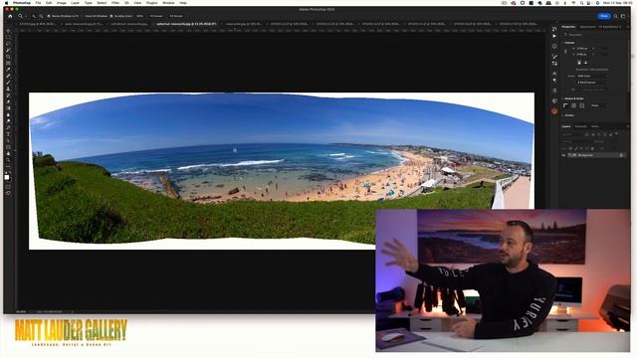Select the Clone Stamp tool
The width and height of the screenshot is (637, 358).
pyautogui.click(x=8, y=89)
